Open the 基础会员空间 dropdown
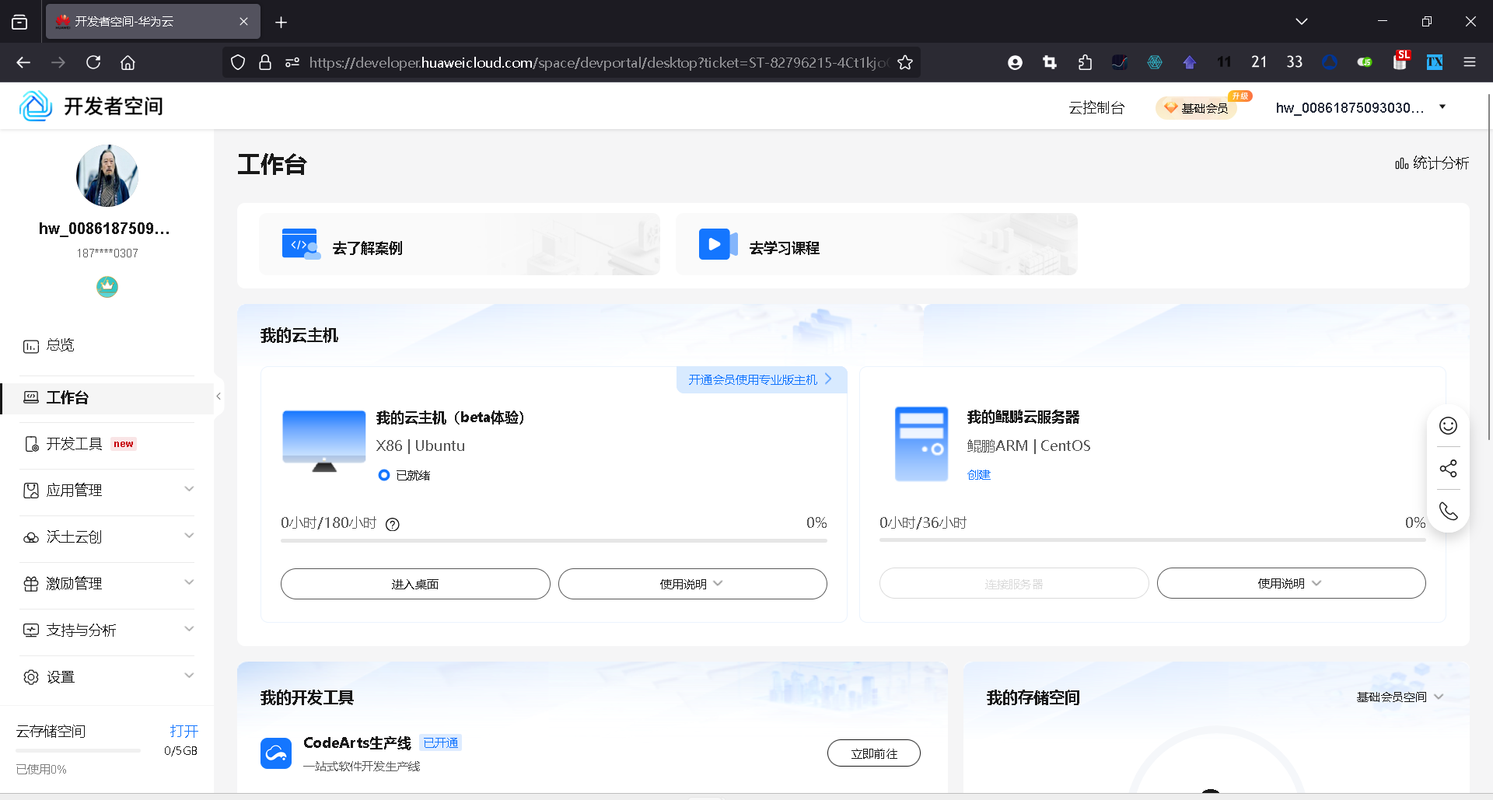1493x800 pixels. pyautogui.click(x=1399, y=697)
